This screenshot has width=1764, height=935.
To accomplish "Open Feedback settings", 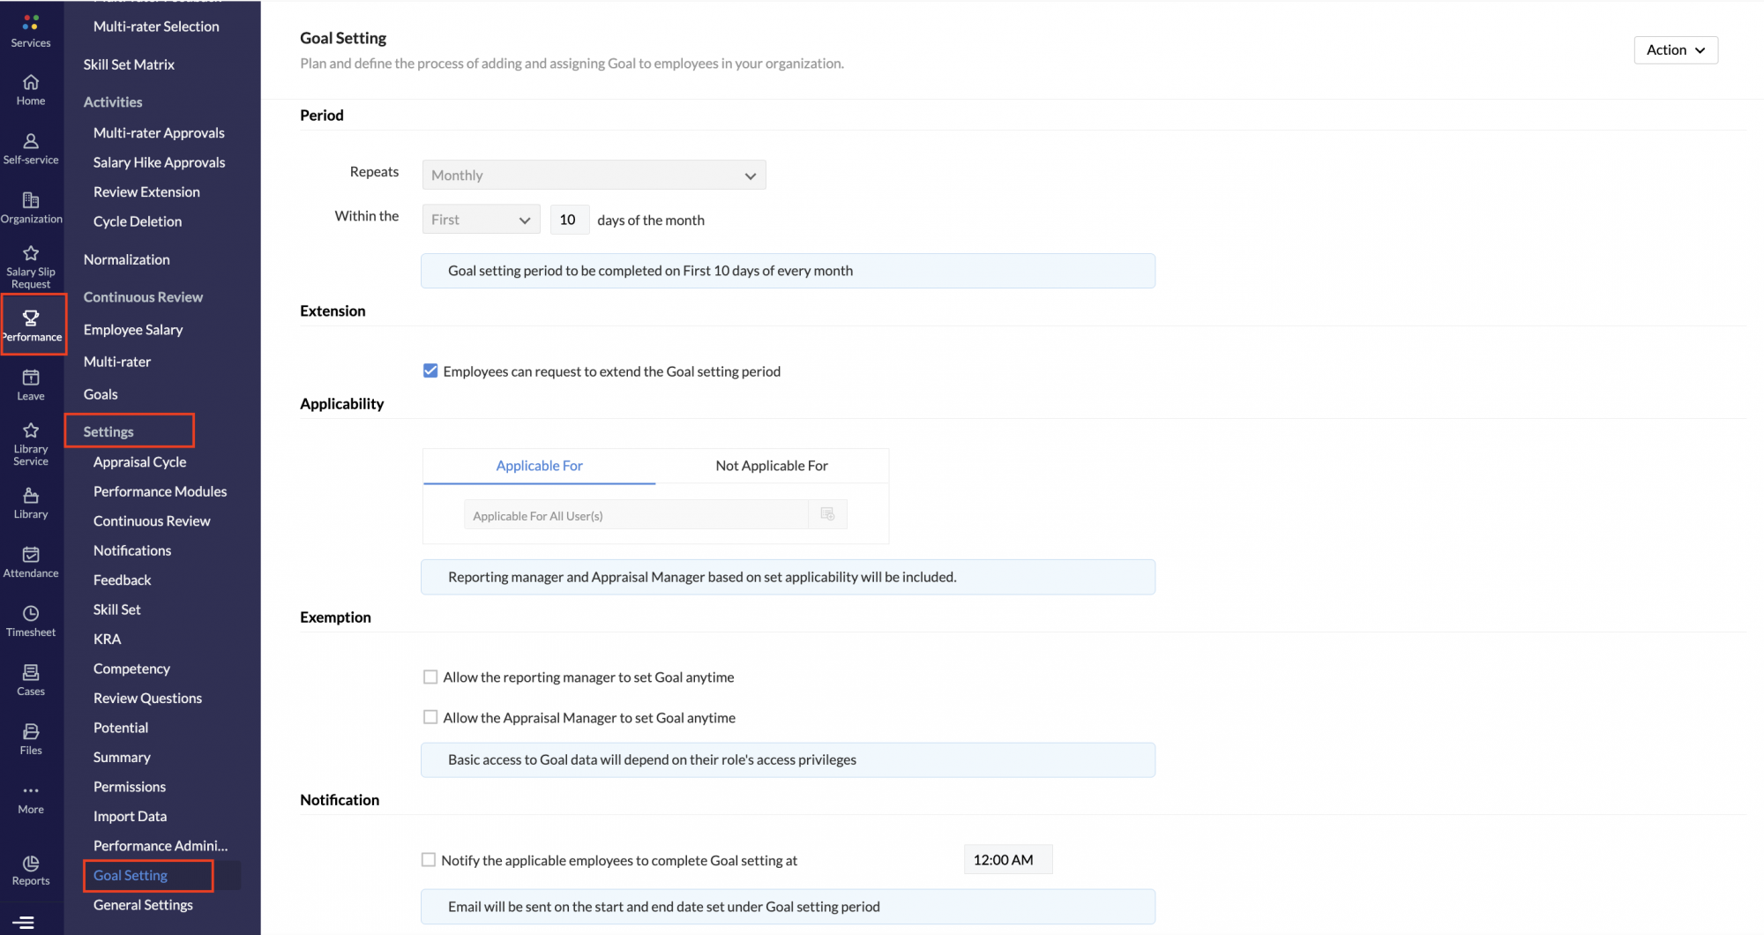I will (x=122, y=580).
